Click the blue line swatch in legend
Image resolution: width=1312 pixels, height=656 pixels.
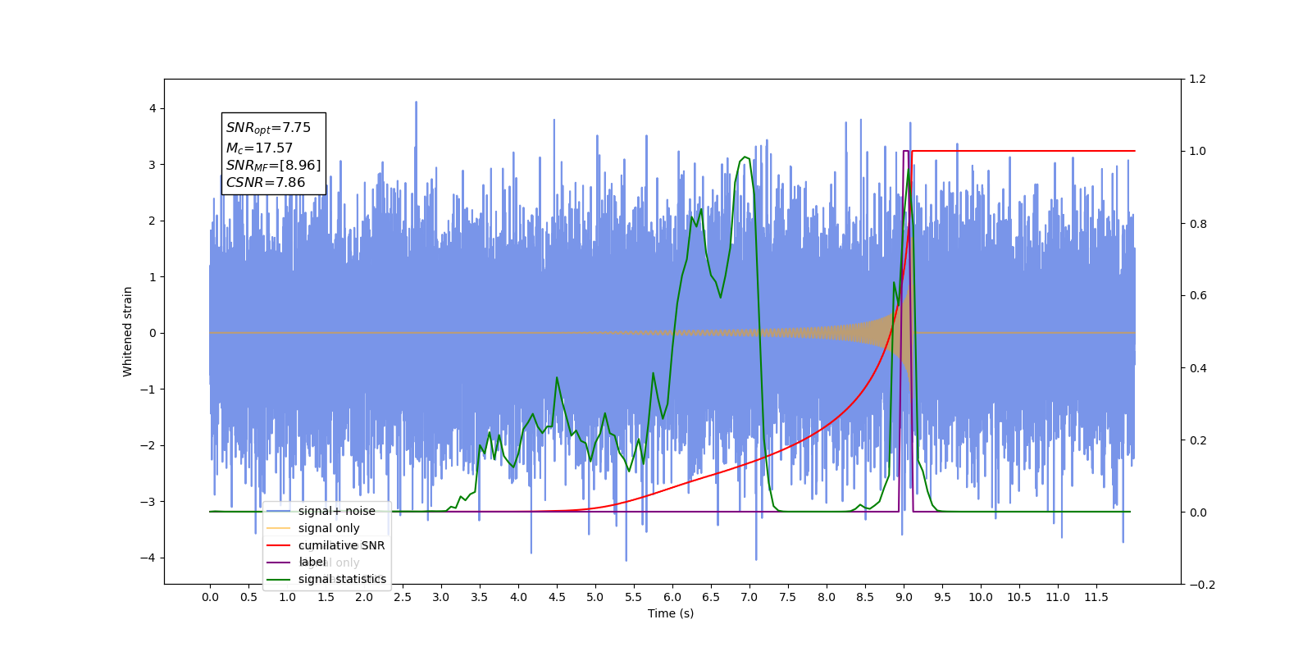(x=279, y=511)
